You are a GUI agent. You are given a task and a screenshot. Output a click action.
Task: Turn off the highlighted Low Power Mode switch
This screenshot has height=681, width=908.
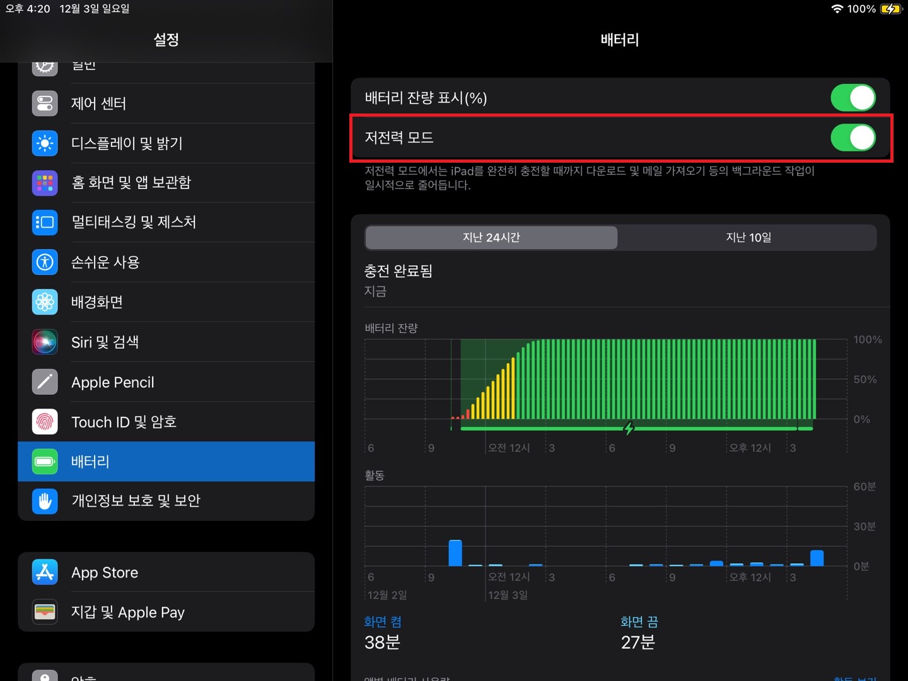853,137
